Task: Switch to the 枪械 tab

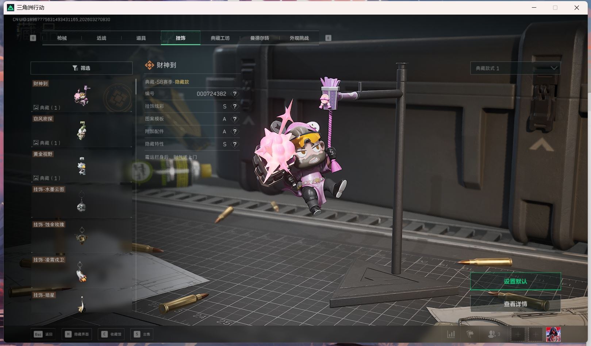Action: 62,38
